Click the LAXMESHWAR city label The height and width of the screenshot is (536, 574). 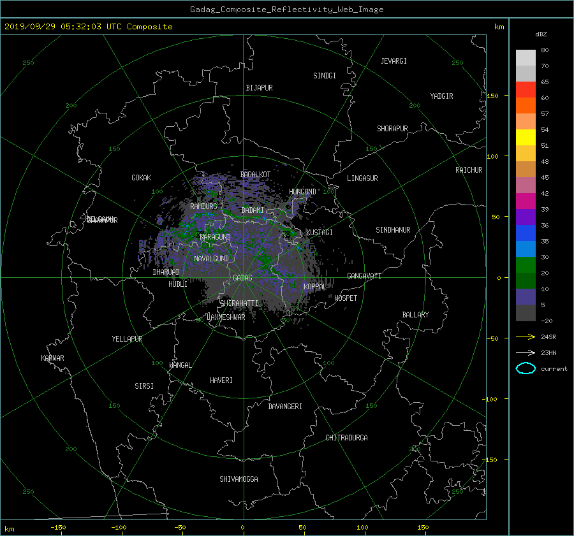226,317
